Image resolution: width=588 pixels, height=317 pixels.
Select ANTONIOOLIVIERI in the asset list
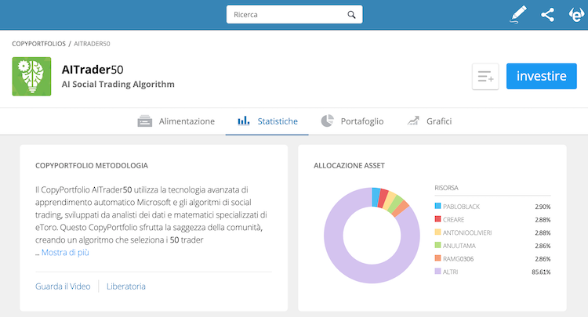(467, 232)
